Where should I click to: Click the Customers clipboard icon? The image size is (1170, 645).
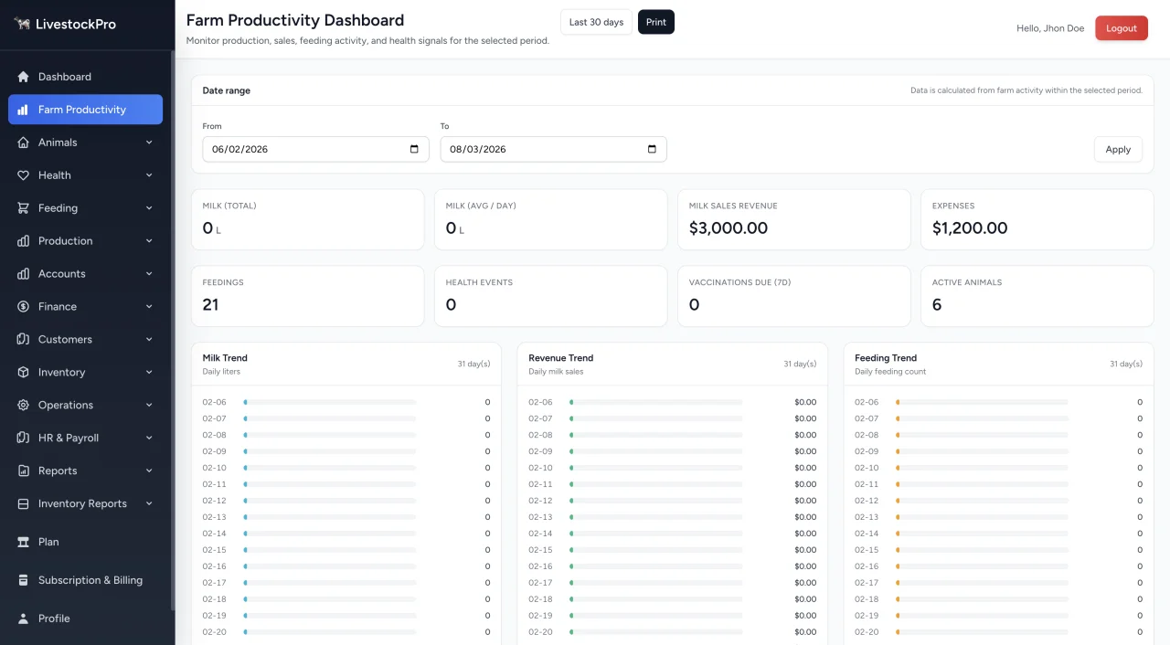pos(23,340)
